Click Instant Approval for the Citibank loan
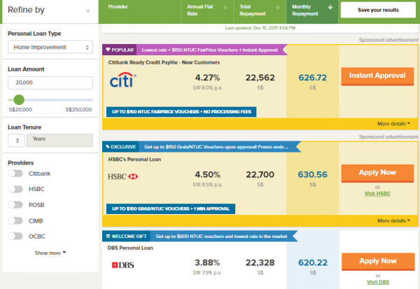The height and width of the screenshot is (289, 420). pyautogui.click(x=377, y=76)
